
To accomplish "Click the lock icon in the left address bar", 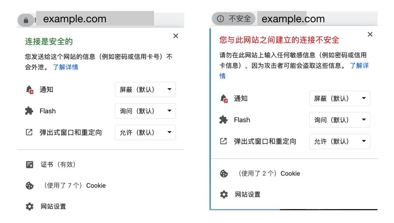I will [26, 20].
